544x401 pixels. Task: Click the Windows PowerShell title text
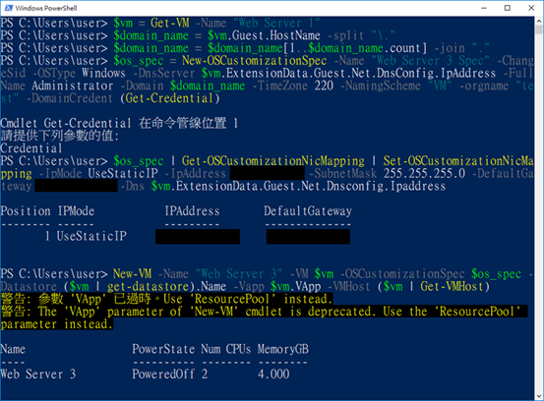pos(46,8)
